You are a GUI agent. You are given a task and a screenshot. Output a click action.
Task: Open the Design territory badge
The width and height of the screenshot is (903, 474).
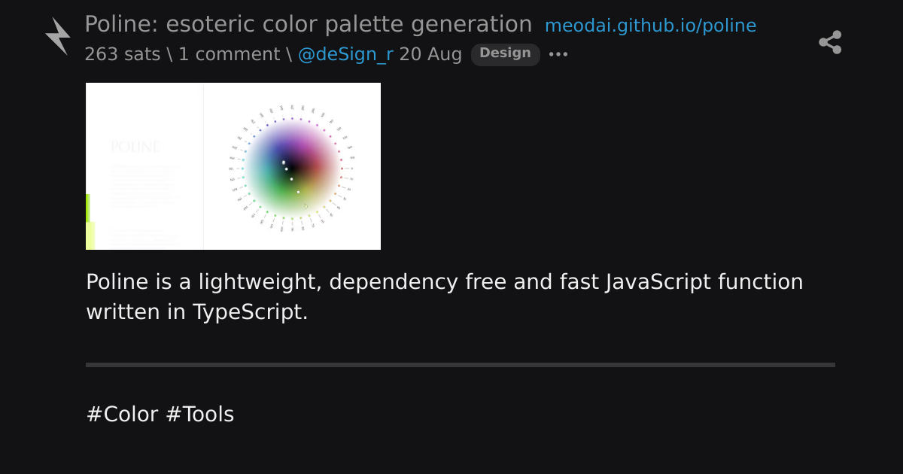point(505,54)
